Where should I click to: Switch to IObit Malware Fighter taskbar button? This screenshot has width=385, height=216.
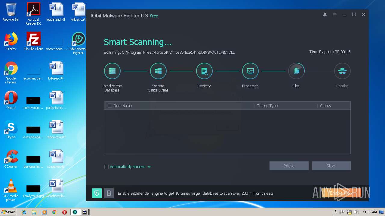coord(75,212)
